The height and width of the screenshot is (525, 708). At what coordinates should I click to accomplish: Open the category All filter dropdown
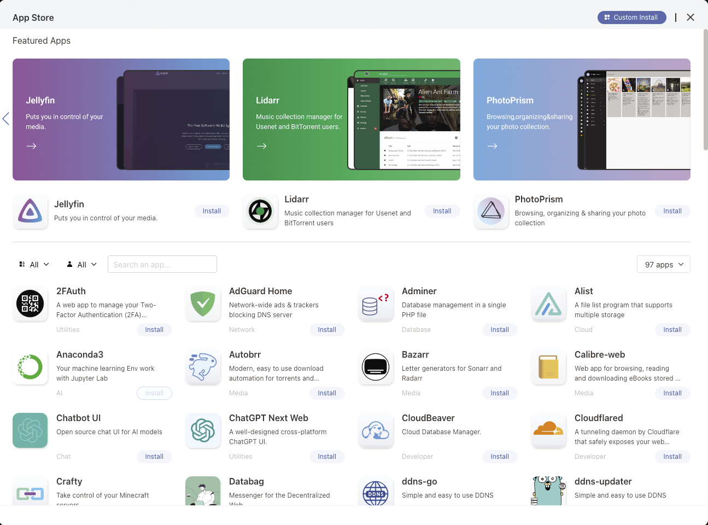click(34, 264)
